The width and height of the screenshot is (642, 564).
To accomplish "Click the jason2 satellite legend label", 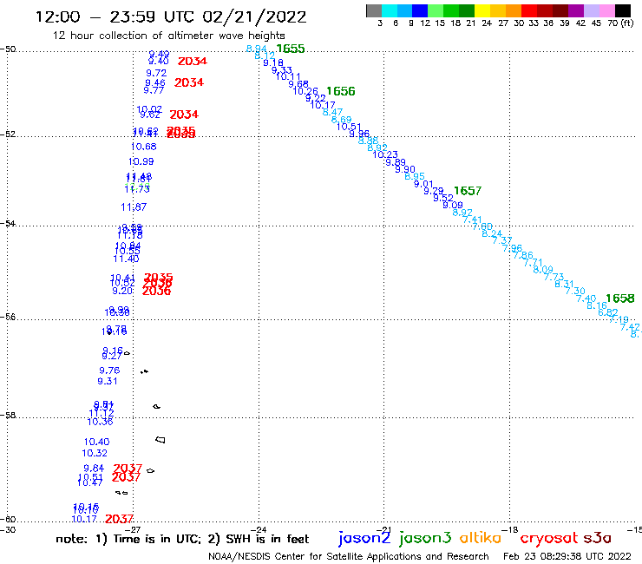I will pyautogui.click(x=364, y=538).
